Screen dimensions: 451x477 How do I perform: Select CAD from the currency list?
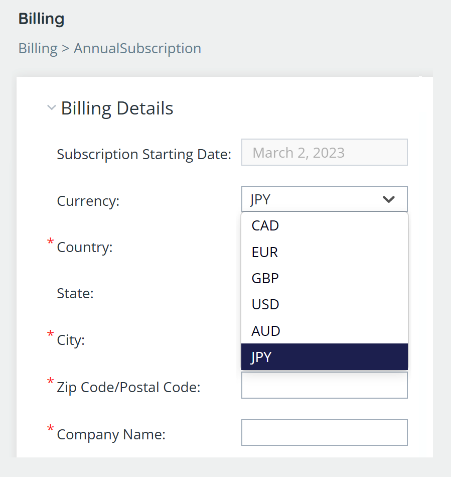[324, 226]
